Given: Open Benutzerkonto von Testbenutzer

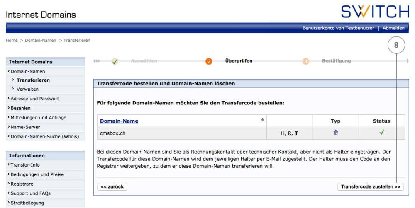Looking at the screenshot, I should 338,28.
